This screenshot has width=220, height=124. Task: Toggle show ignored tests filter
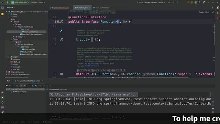pos(25,86)
